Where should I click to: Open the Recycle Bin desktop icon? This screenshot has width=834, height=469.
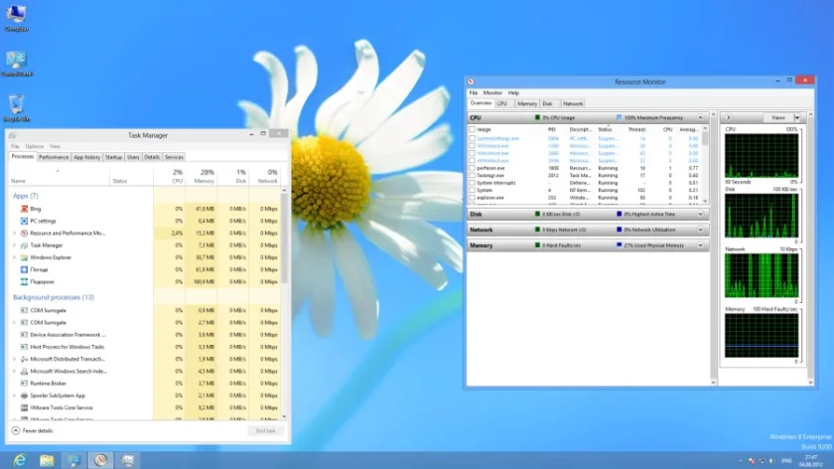coord(16,104)
